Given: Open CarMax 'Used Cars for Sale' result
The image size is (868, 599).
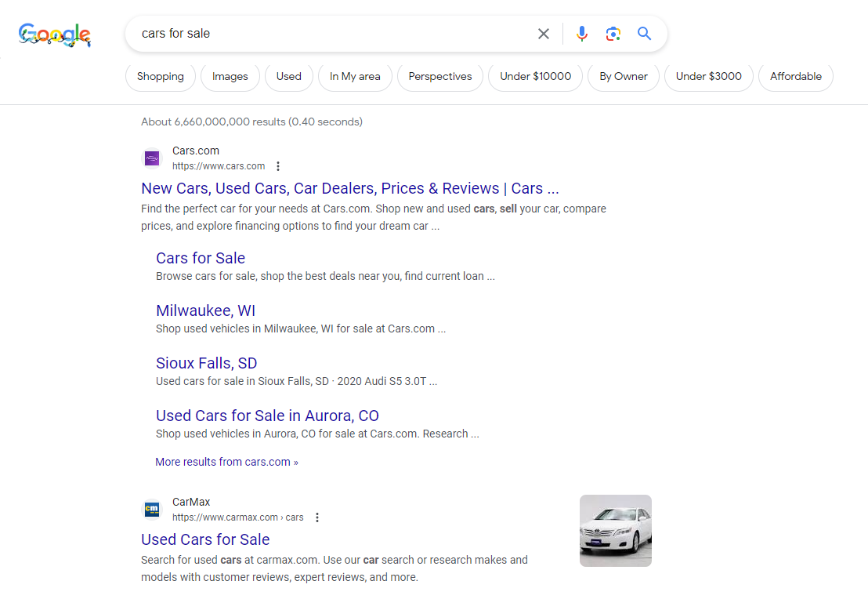Looking at the screenshot, I should coord(205,539).
